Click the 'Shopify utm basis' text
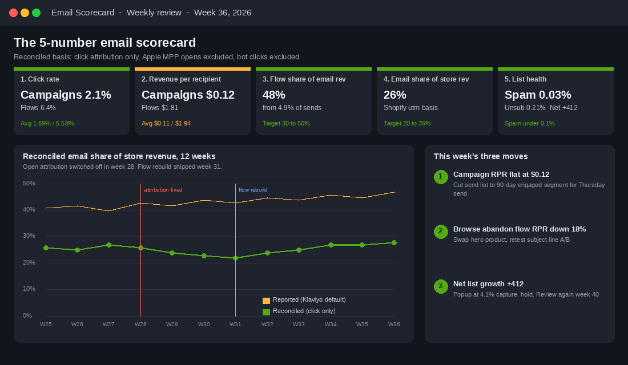This screenshot has width=628, height=365. 410,108
